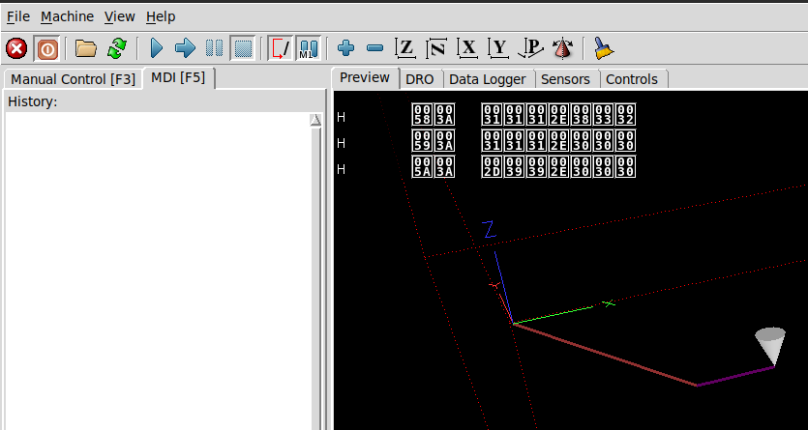Clear live plot with broom icon
The height and width of the screenshot is (430, 808).
click(x=603, y=48)
